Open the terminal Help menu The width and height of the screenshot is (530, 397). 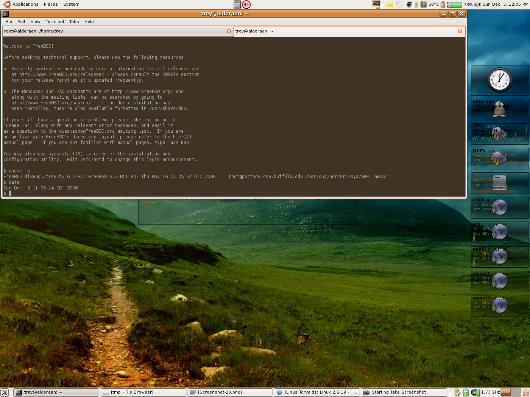tap(89, 22)
